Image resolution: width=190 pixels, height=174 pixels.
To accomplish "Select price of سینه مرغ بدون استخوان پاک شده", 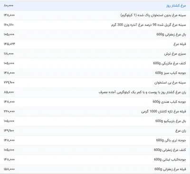I will click(9, 15).
